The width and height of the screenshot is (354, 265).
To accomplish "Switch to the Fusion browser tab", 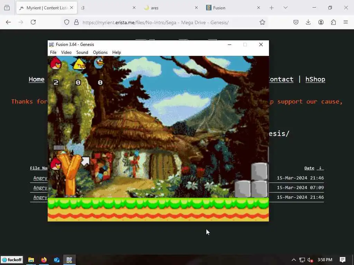I will (233, 8).
